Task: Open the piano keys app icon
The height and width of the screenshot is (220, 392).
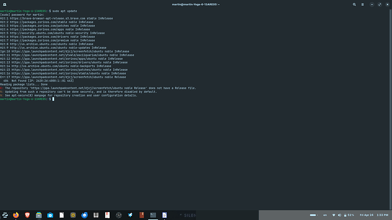Action: coord(96,215)
